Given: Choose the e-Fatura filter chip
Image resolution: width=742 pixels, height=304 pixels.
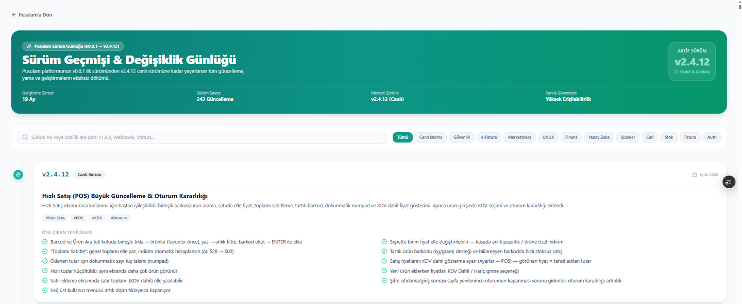Looking at the screenshot, I should point(489,137).
